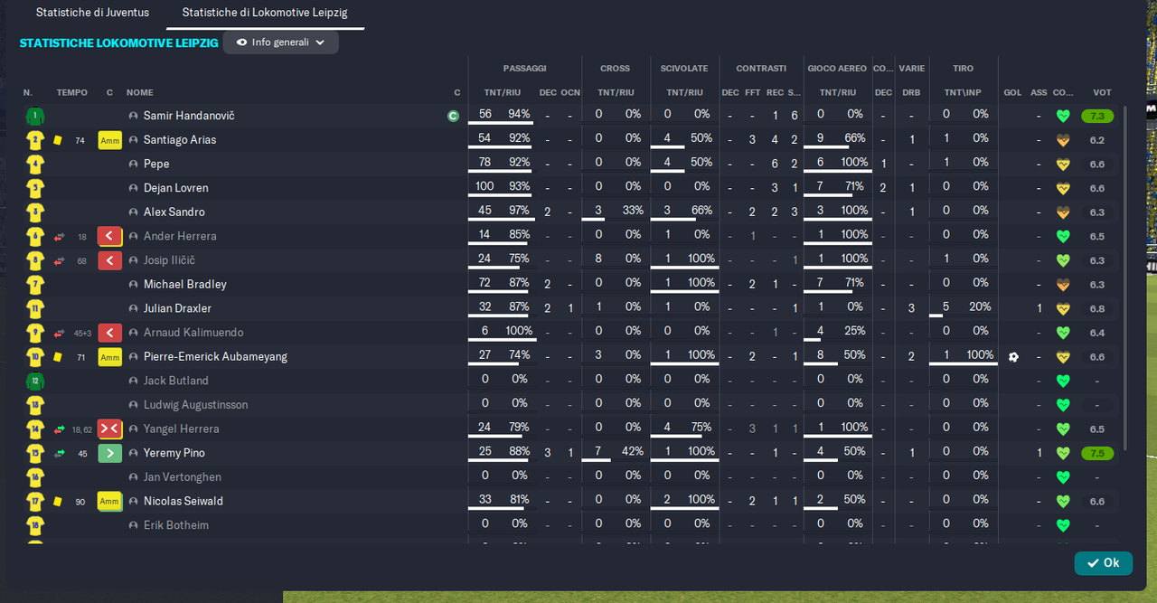Click the substitution arrows icon in Ander Herrera's row
This screenshot has height=603, width=1157.
pyautogui.click(x=60, y=236)
